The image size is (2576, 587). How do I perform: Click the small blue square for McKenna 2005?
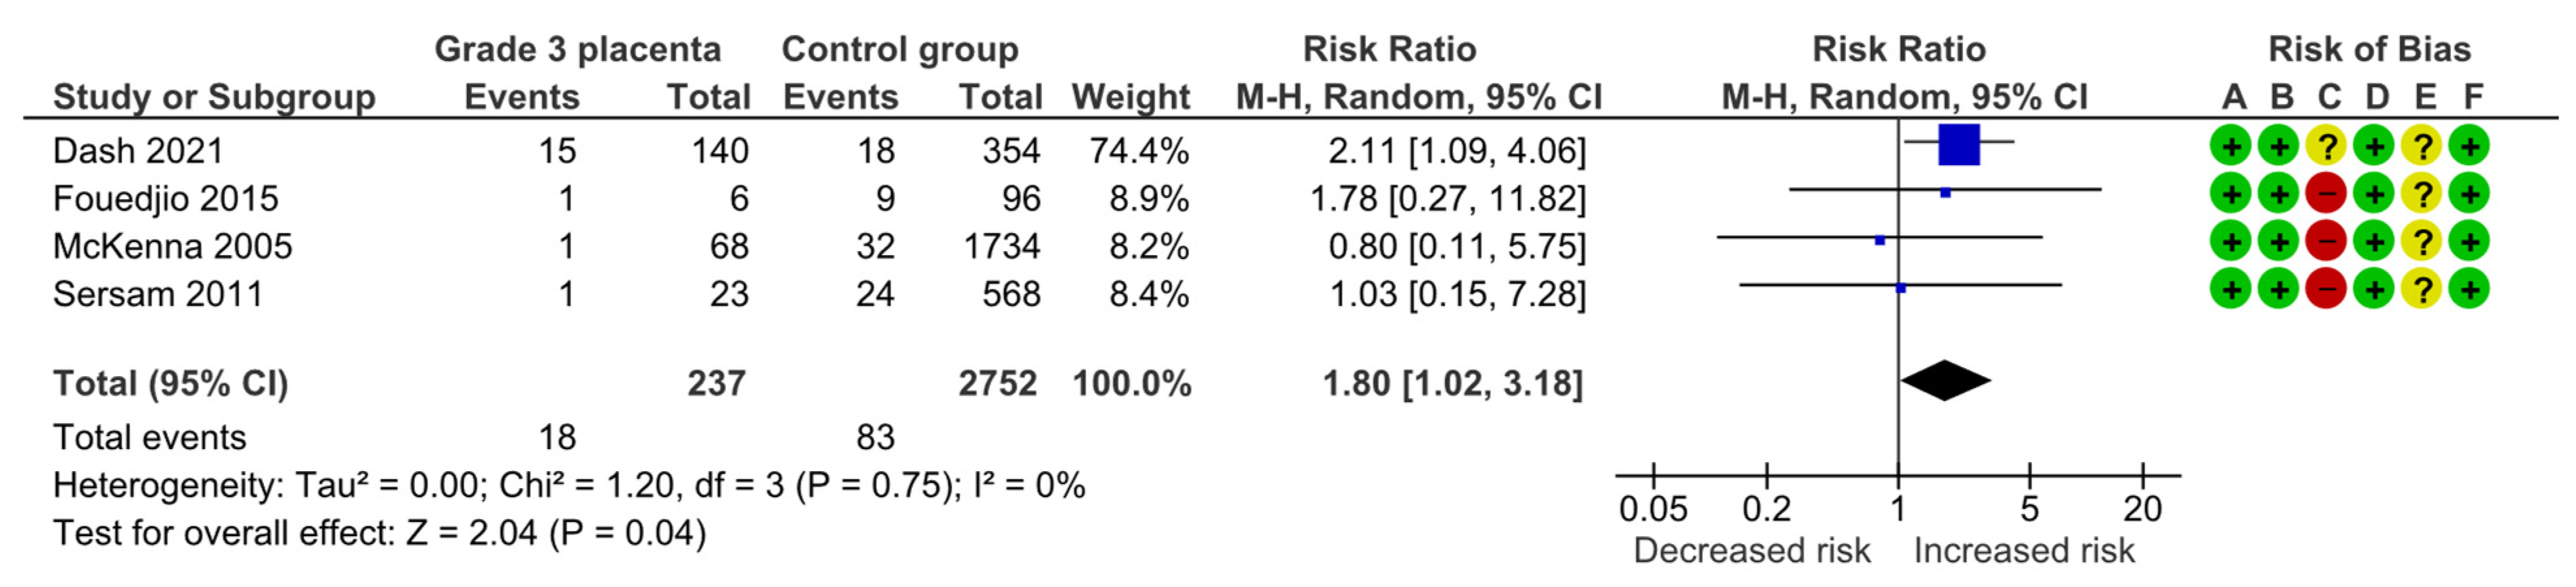(1880, 241)
